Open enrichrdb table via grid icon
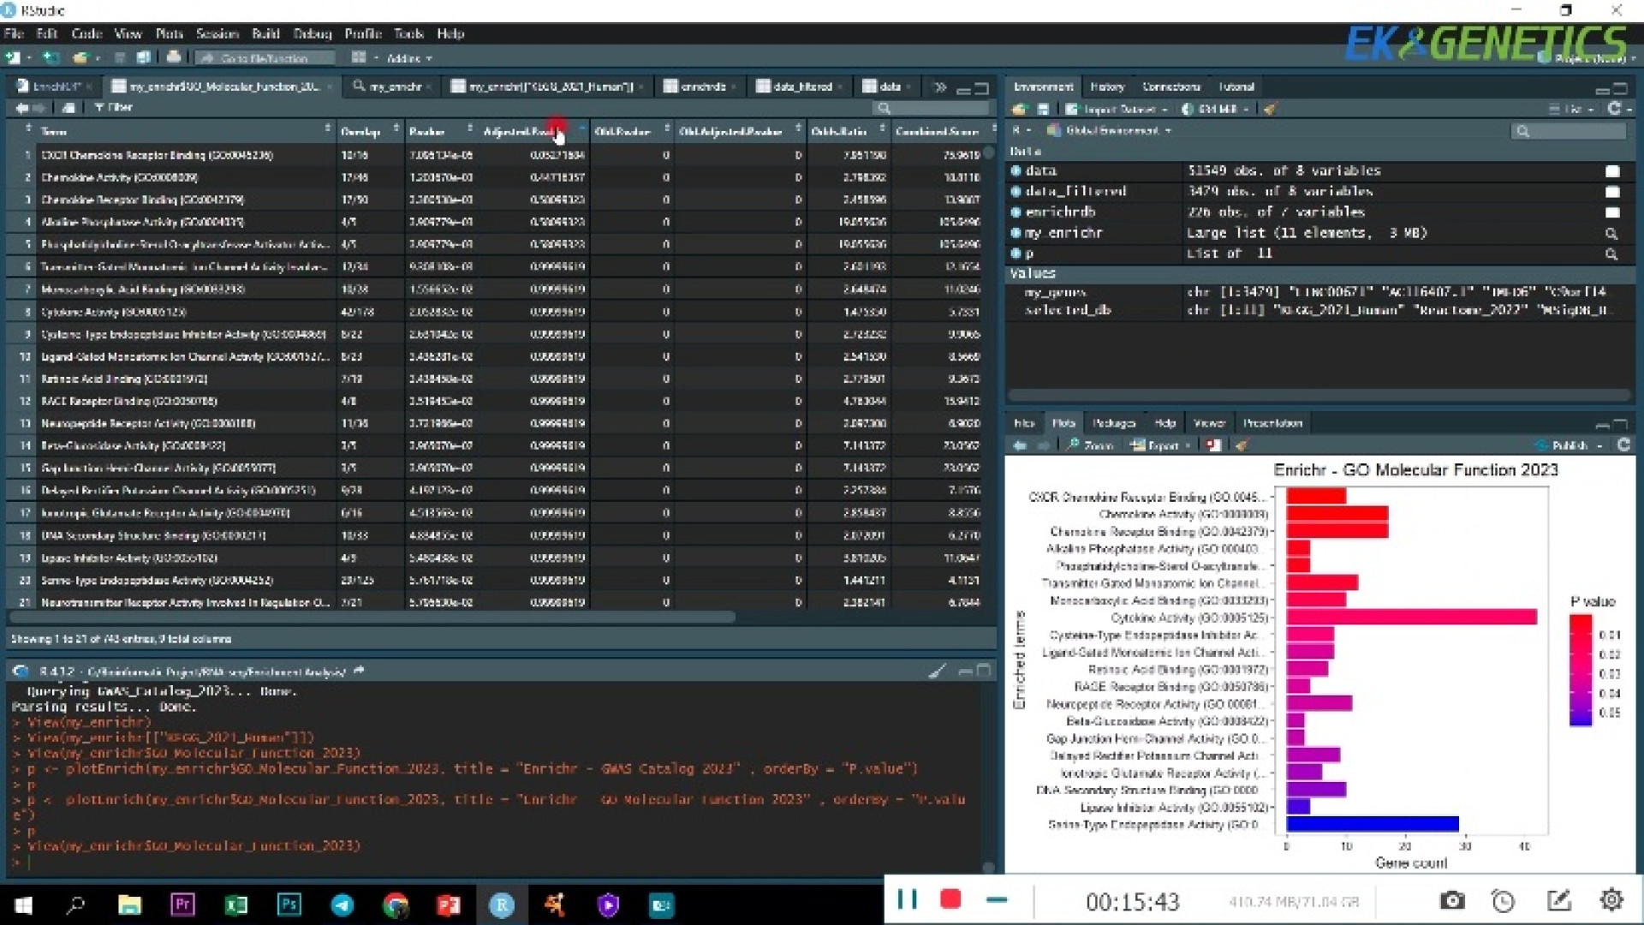This screenshot has width=1644, height=925. 1611,212
